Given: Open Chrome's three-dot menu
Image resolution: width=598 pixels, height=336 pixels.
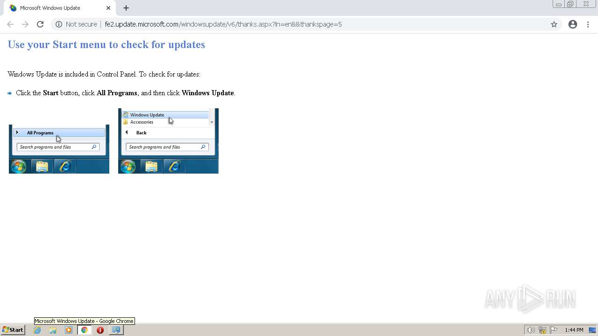Looking at the screenshot, I should point(588,24).
